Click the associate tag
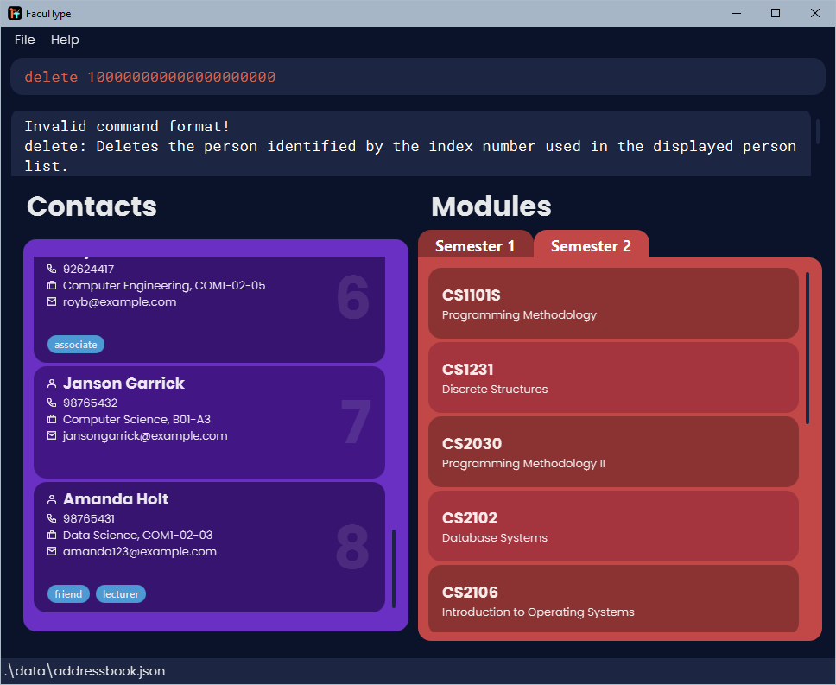 pyautogui.click(x=76, y=345)
